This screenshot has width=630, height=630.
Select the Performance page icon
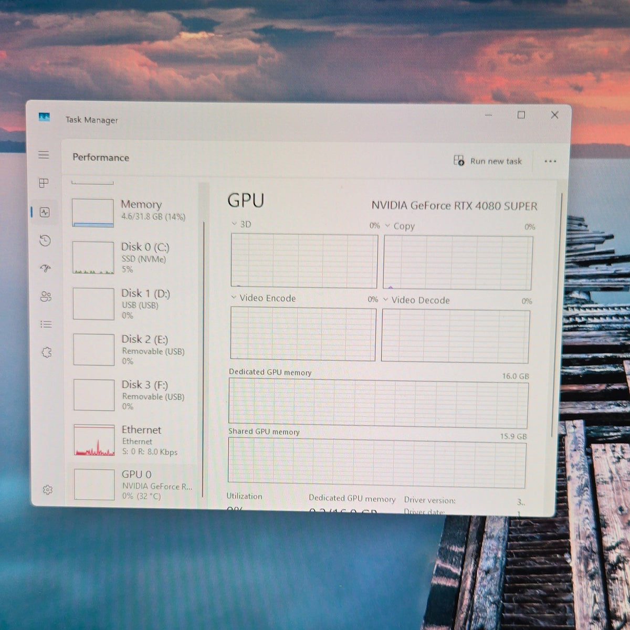[44, 212]
